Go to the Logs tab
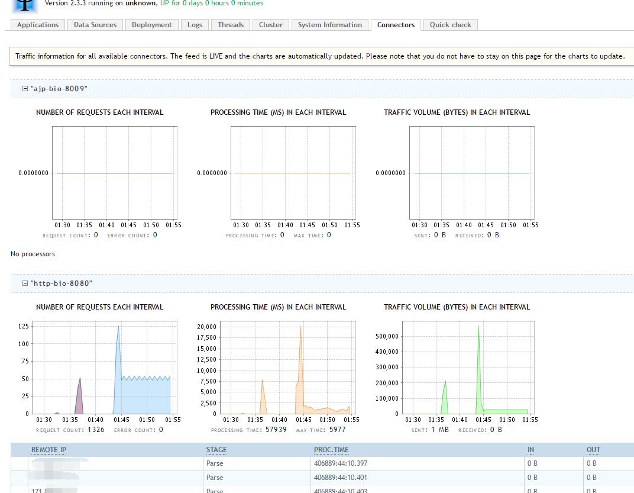The image size is (634, 493). (195, 25)
